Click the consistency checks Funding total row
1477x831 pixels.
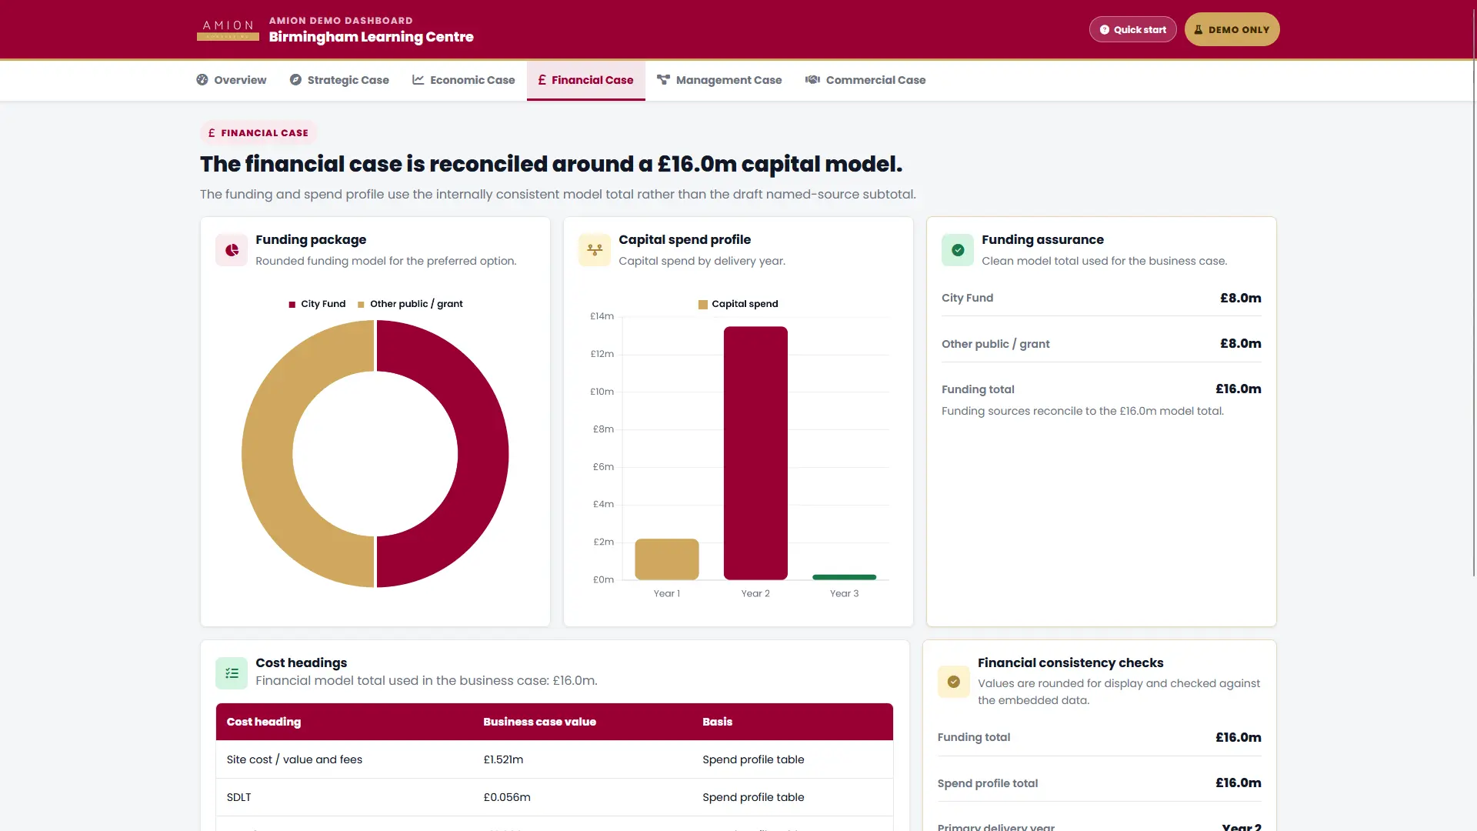click(1099, 737)
